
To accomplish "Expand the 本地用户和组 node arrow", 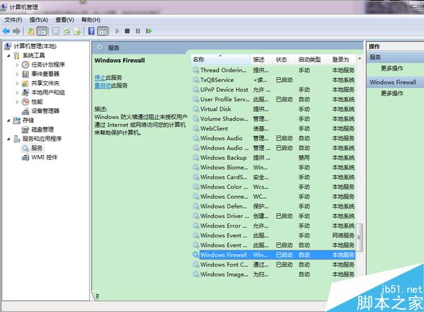I will [x=17, y=93].
